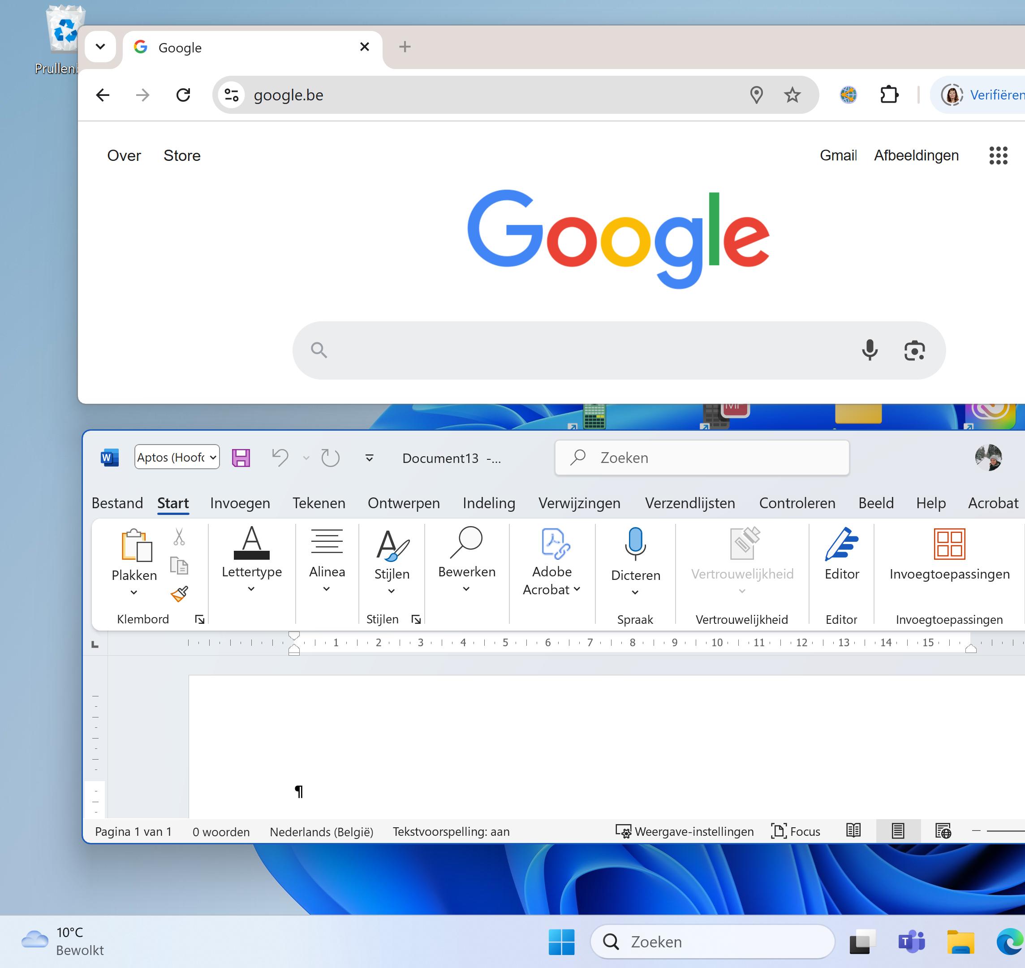Expand the Lettertype dropdown
This screenshot has width=1025, height=968.
point(251,589)
